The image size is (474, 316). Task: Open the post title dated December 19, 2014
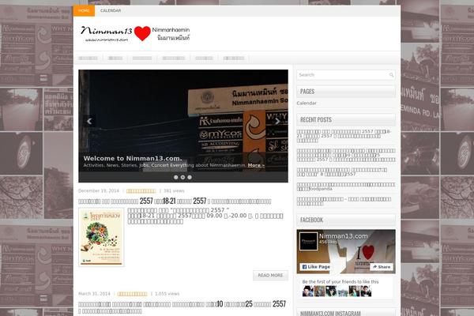[x=175, y=201]
